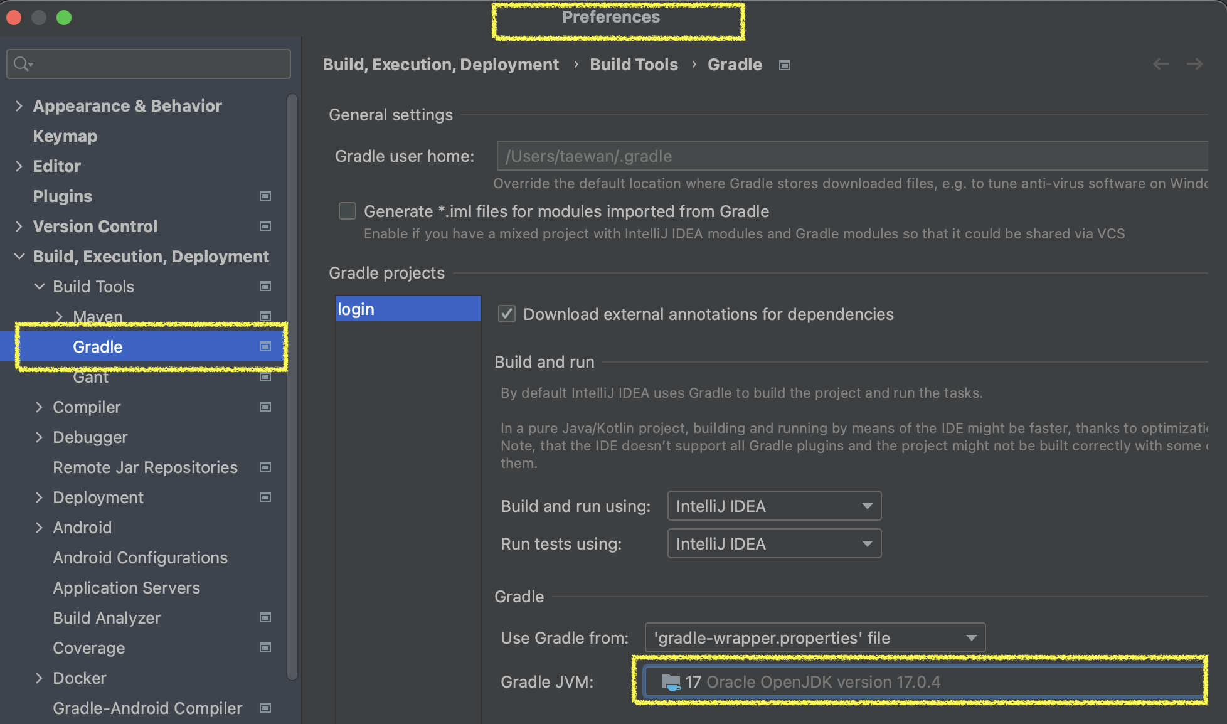Uncheck Download external annotations for dependencies
1227x724 pixels.
click(x=507, y=314)
